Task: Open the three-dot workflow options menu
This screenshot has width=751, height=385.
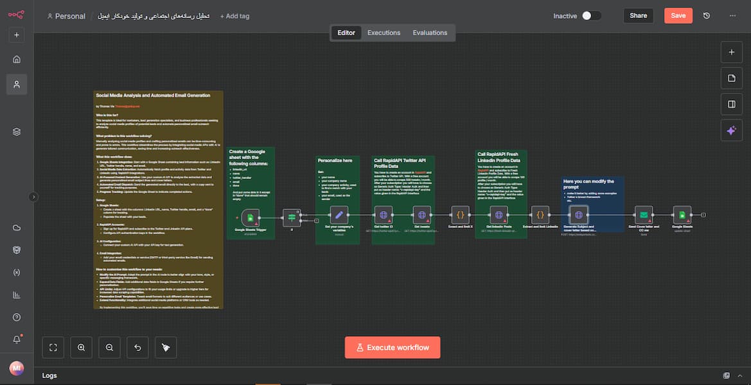Action: pos(731,16)
